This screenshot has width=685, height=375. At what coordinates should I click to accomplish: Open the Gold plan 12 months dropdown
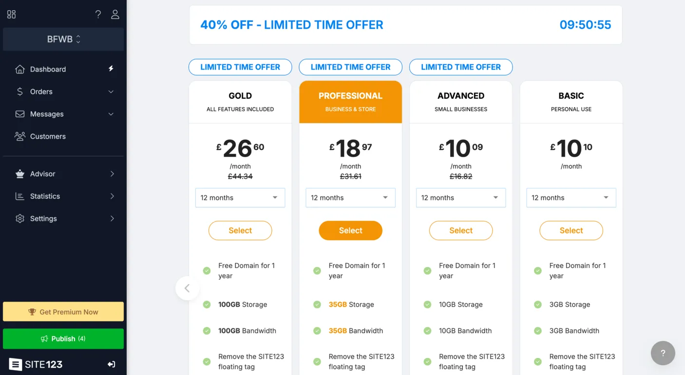(x=240, y=197)
